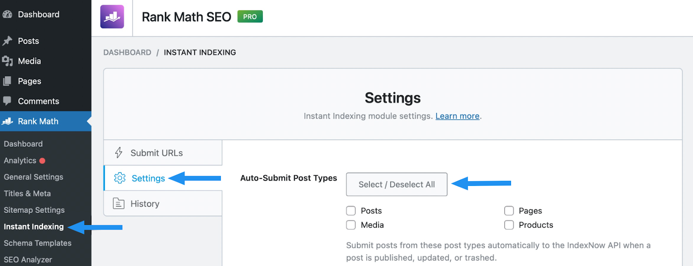Open the Analytics submenu item
The width and height of the screenshot is (693, 266).
tap(20, 160)
